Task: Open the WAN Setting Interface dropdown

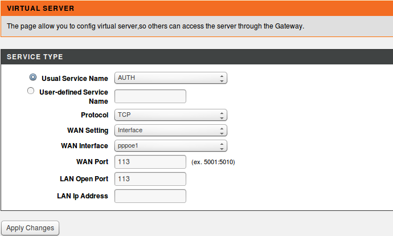Action: [x=171, y=131]
